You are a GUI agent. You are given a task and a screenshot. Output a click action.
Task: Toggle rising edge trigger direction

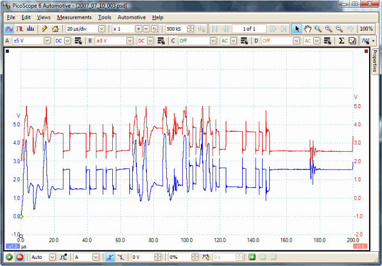coord(111,257)
